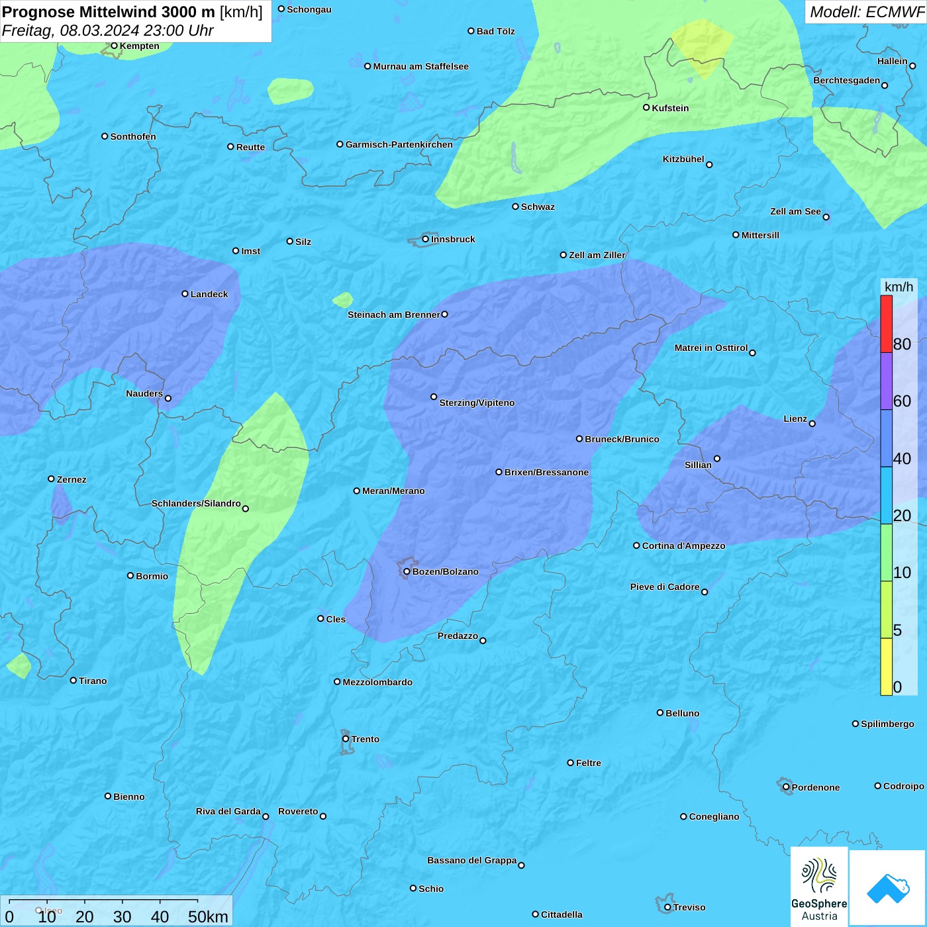Click the blue logo beside GeoSphere Austria

[887, 888]
